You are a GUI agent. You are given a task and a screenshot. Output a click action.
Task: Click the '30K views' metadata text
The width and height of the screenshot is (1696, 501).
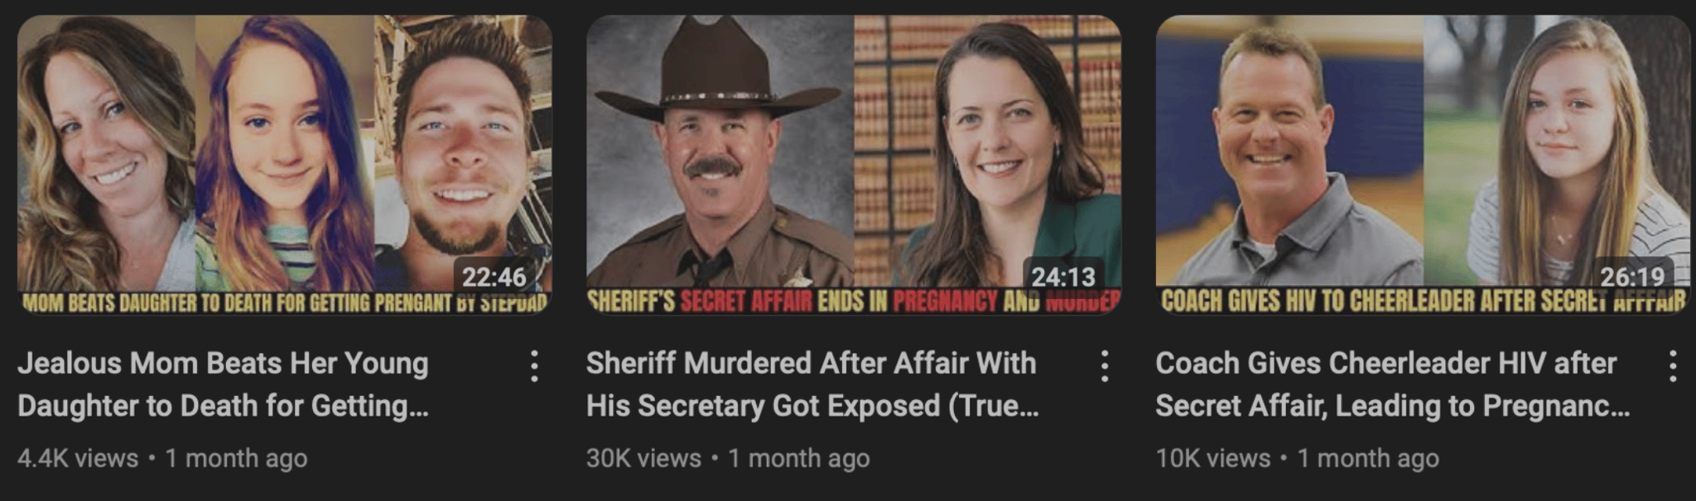(643, 458)
